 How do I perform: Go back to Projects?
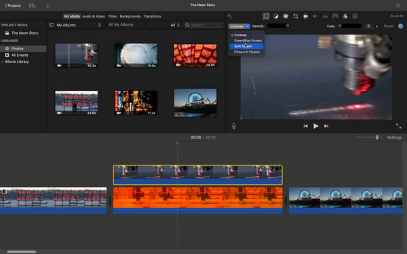tap(13, 5)
